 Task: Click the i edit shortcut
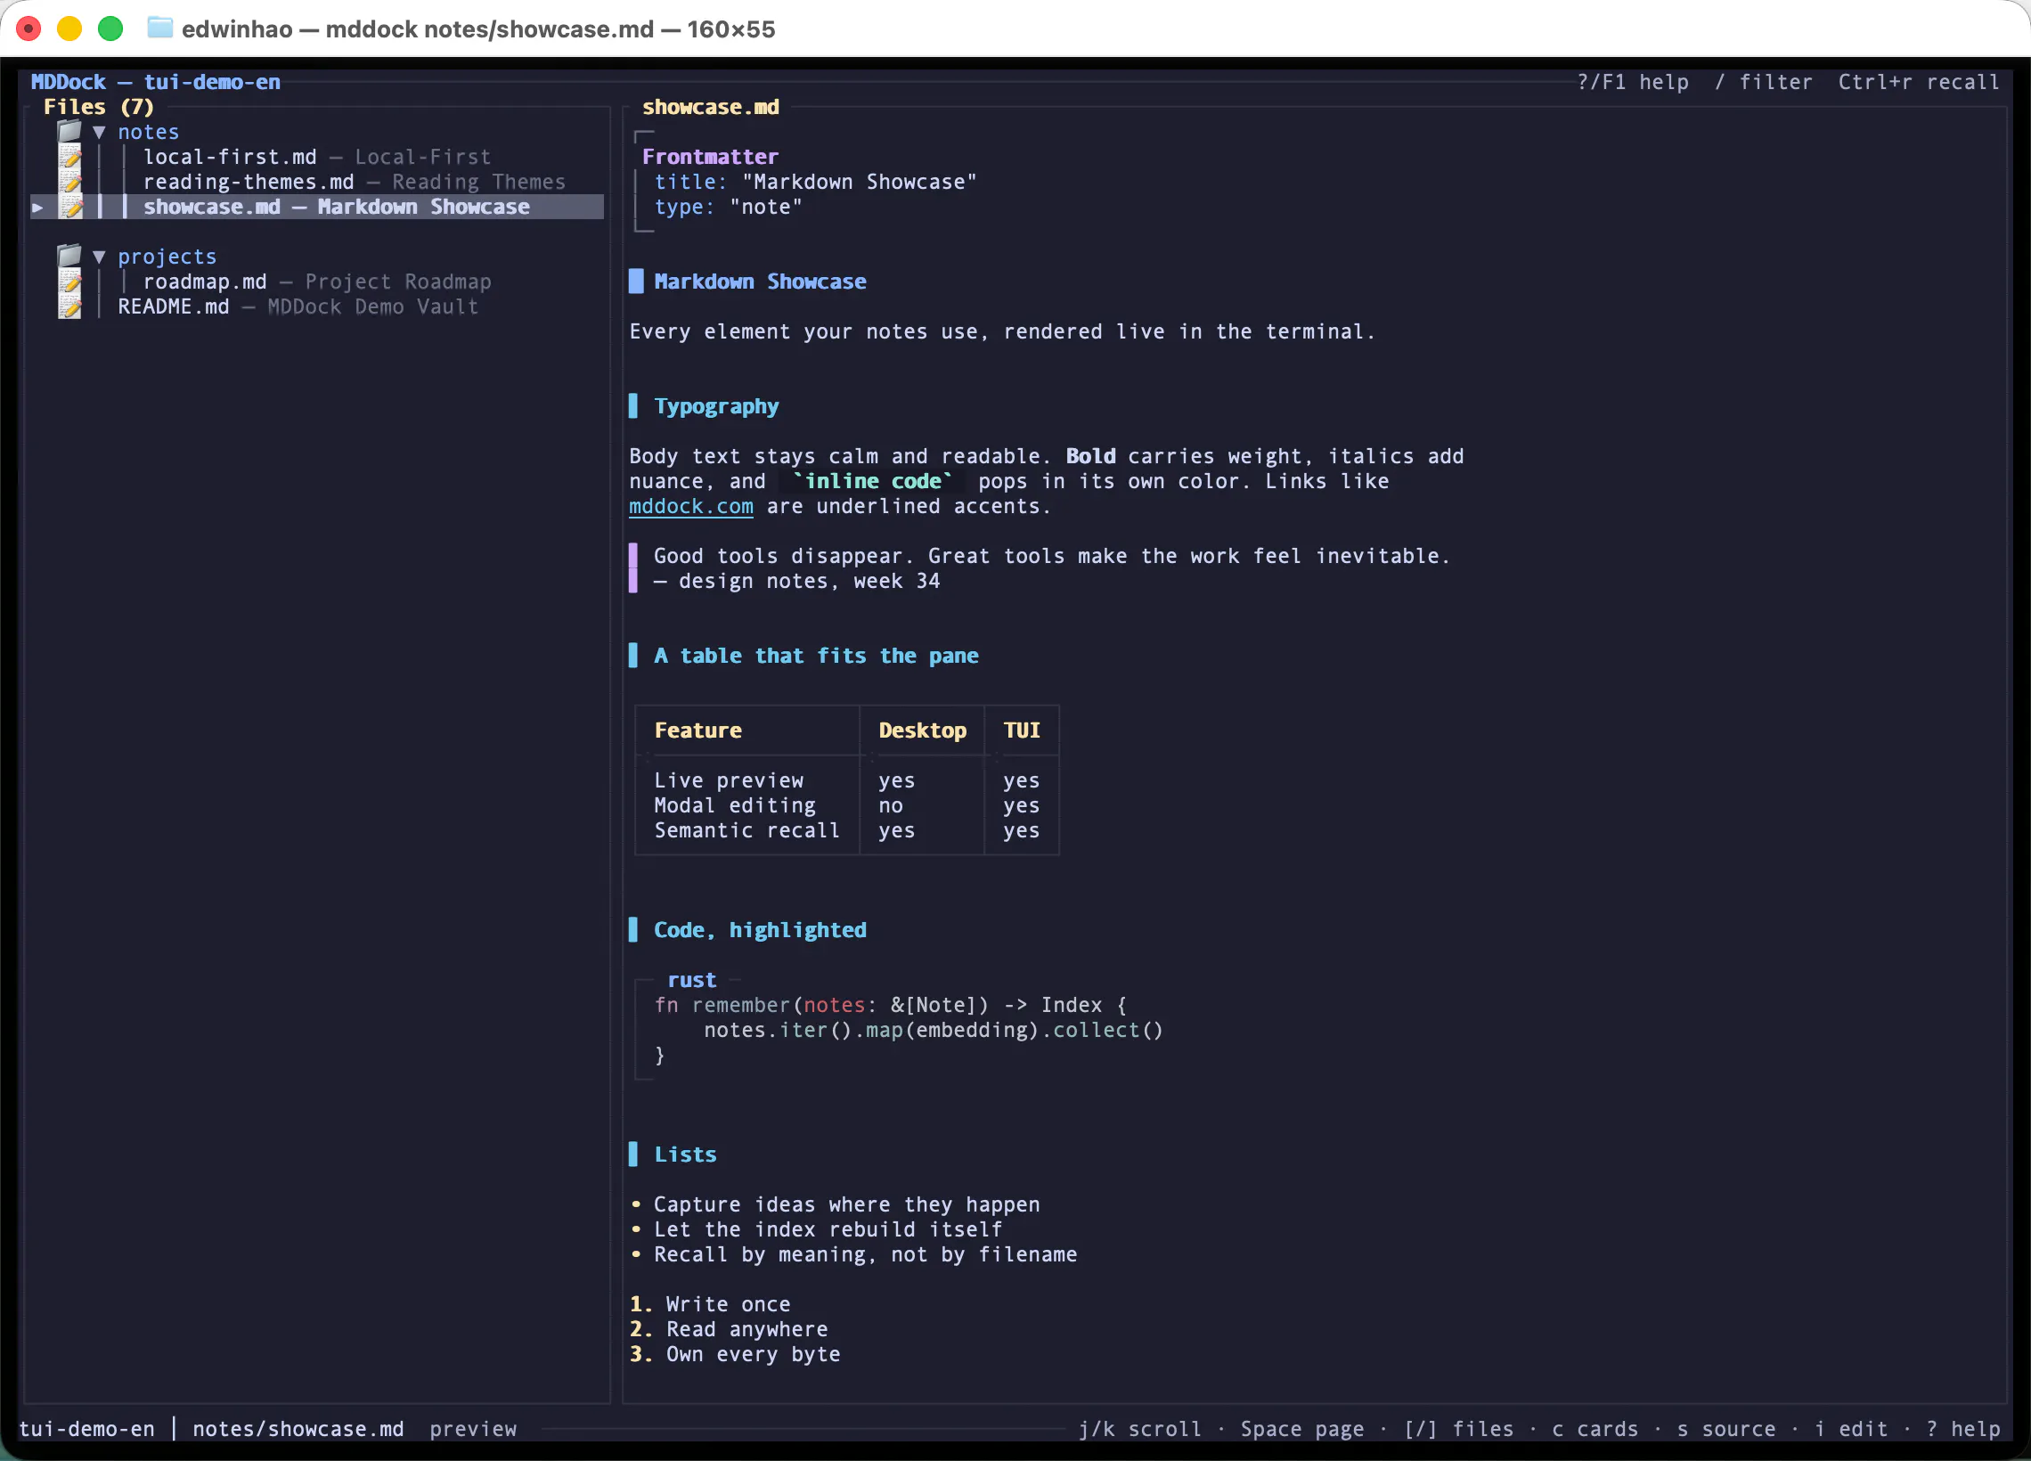1851,1429
